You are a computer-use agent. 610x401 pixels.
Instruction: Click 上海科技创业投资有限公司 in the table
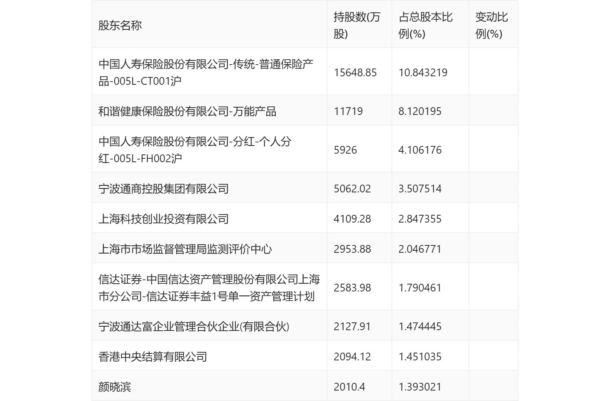164,219
